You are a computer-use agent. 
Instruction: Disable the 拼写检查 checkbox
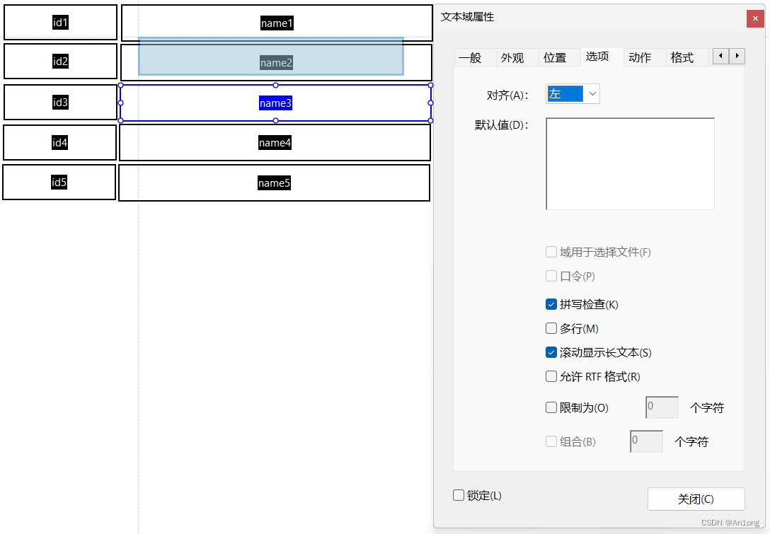pyautogui.click(x=551, y=304)
